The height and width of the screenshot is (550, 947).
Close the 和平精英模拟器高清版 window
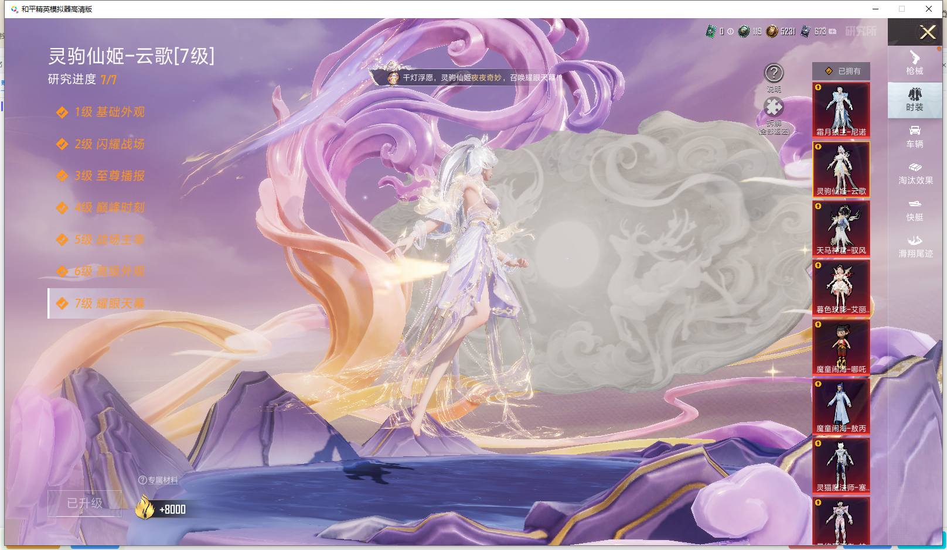(929, 9)
